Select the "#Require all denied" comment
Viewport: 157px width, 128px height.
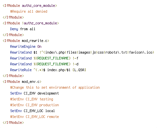point(29,11)
